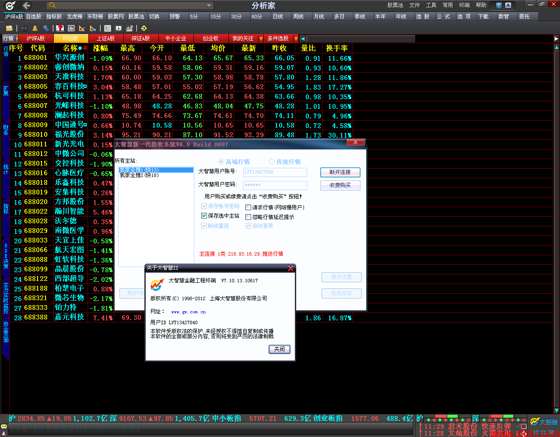Open the 工具 menu
Image resolution: width=560 pixels, height=437 pixels.
(431, 5)
